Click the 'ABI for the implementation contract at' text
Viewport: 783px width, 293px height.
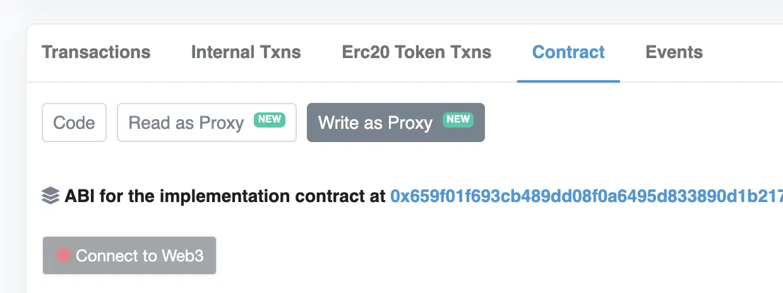pos(224,196)
